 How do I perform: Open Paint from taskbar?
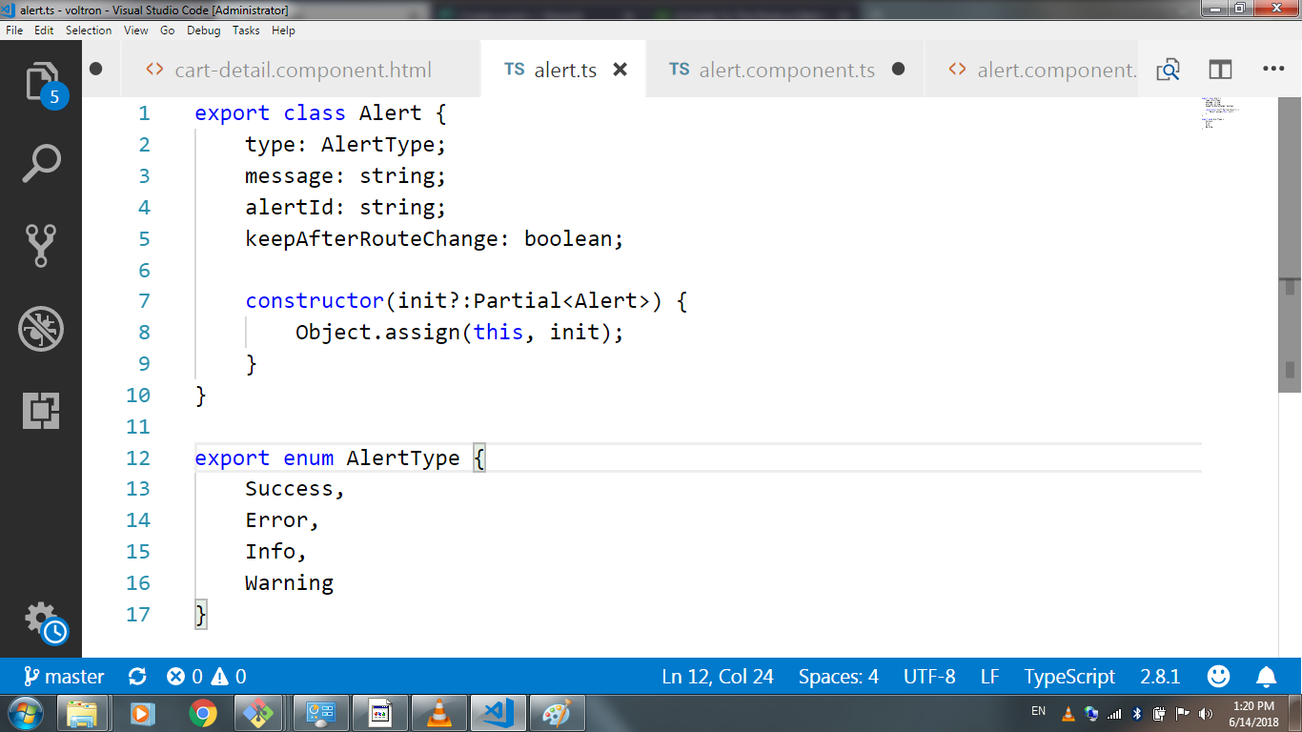click(x=556, y=712)
